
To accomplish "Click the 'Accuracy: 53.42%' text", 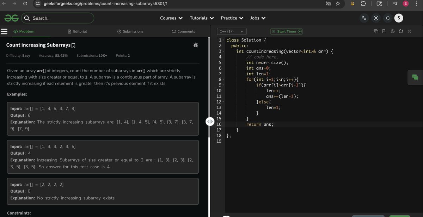I will [53, 56].
